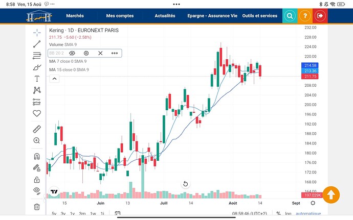353x220 pixels.
Task: Select the trend line drawing tool
Action: 37,44
